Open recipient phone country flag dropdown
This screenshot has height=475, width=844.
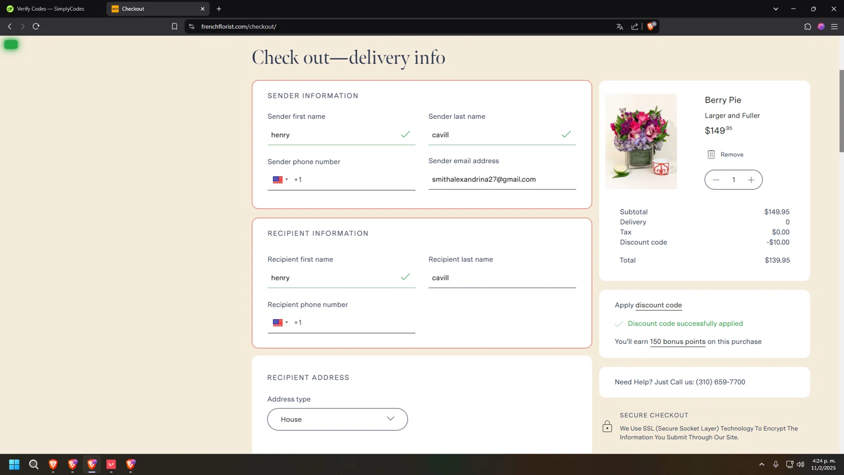pos(280,323)
